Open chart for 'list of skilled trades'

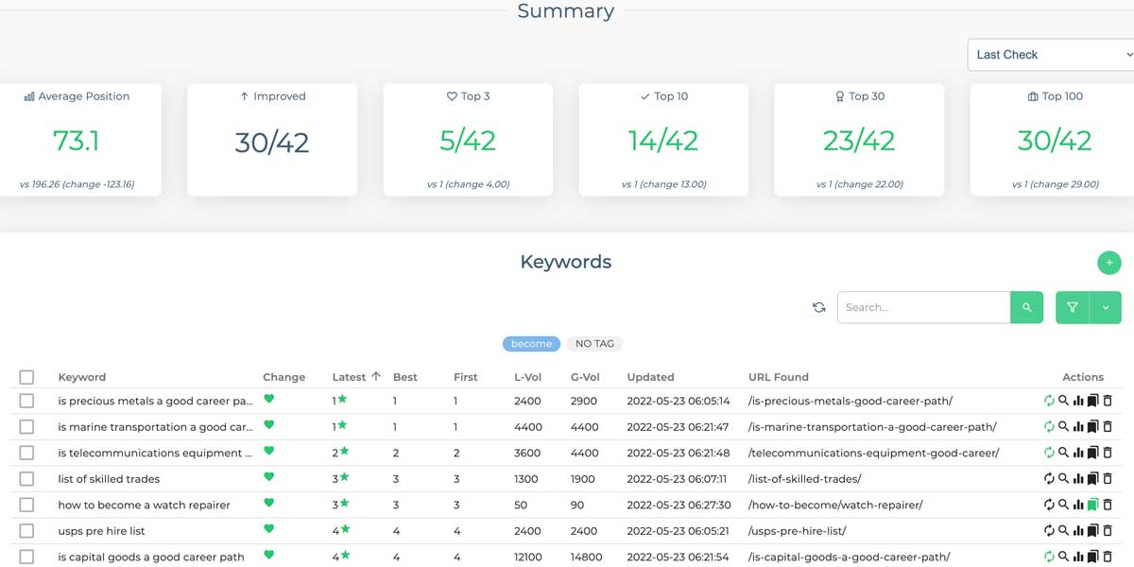pos(1078,479)
